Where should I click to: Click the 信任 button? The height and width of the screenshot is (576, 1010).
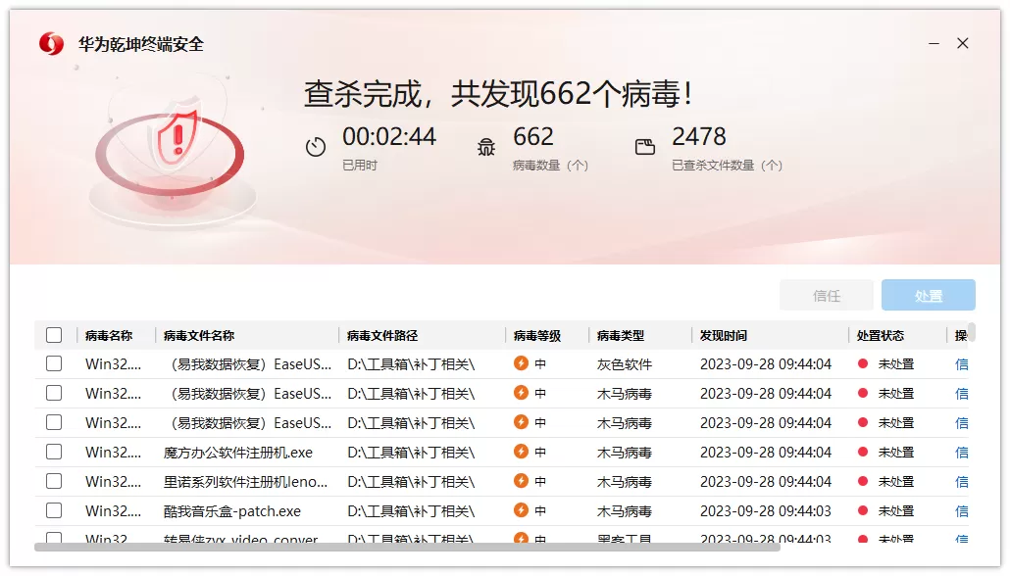(827, 295)
